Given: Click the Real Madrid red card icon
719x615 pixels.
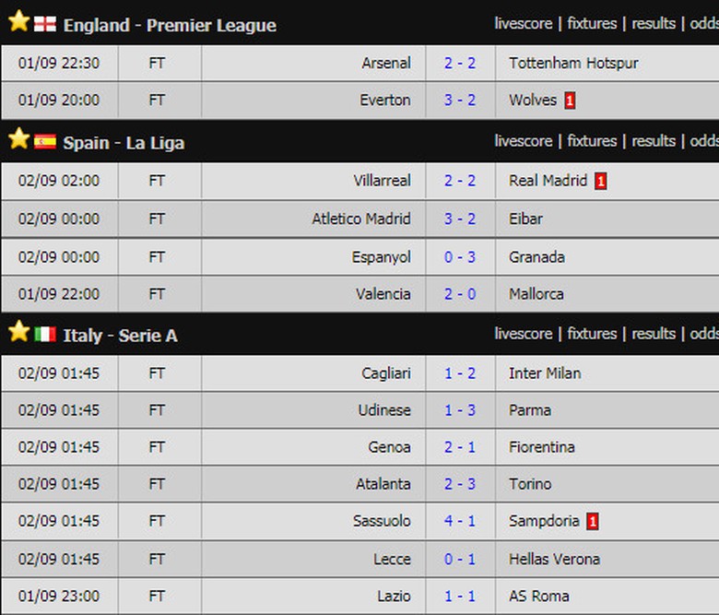Looking at the screenshot, I should pos(601,182).
